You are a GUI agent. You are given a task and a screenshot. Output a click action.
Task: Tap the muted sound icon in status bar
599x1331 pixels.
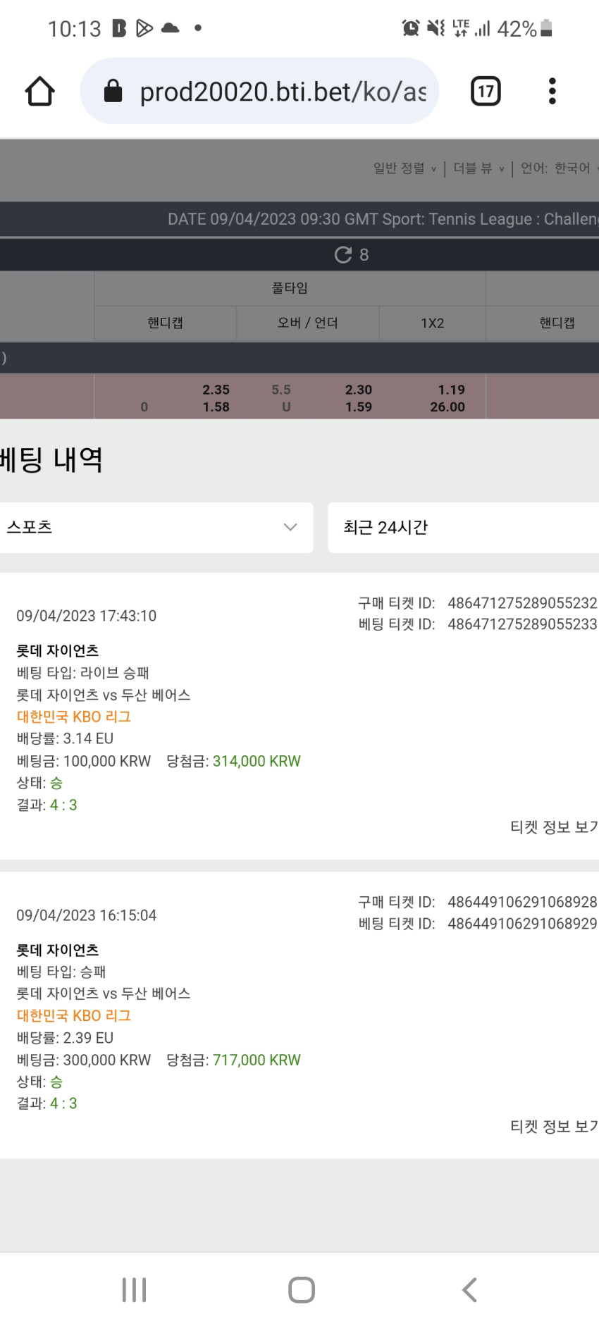[x=436, y=28]
